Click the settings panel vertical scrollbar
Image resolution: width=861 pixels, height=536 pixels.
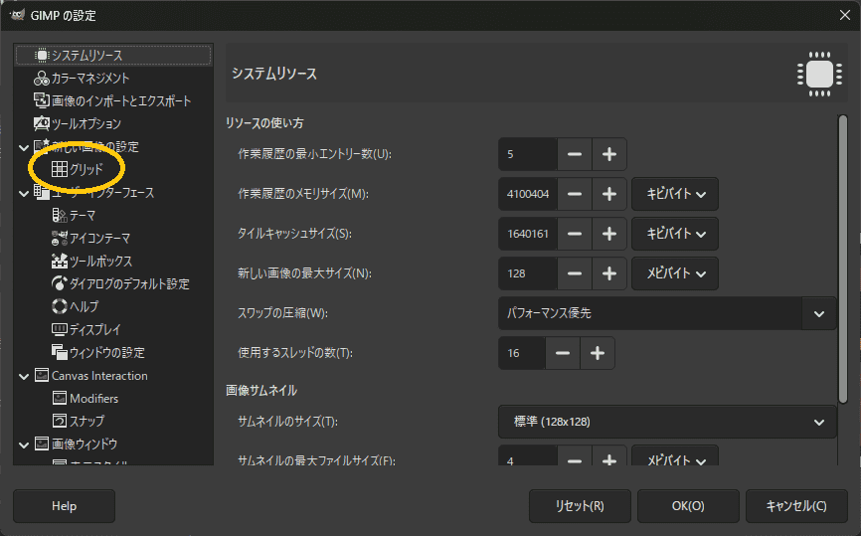tap(842, 249)
